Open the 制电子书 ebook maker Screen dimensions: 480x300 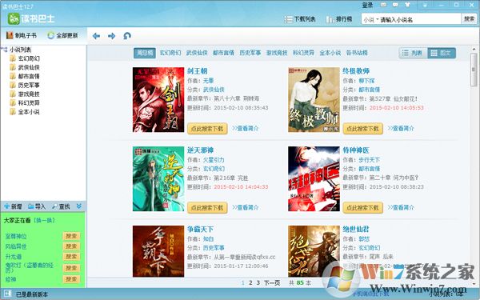point(22,35)
